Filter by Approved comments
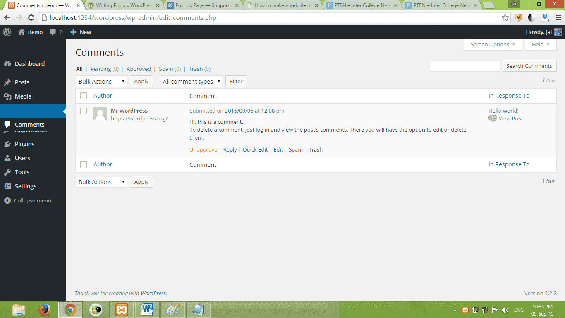Screen dimensions: 565x318 point(139,69)
